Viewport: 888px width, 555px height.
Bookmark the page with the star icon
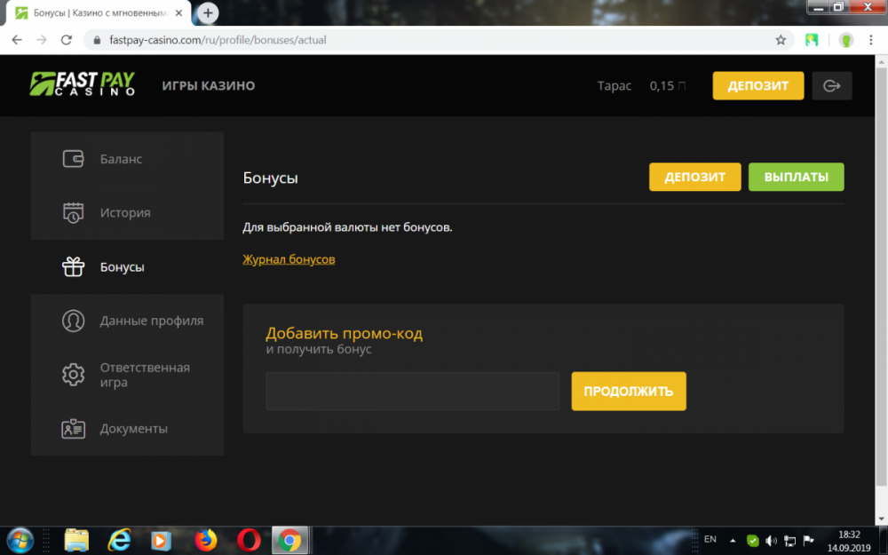(x=781, y=40)
